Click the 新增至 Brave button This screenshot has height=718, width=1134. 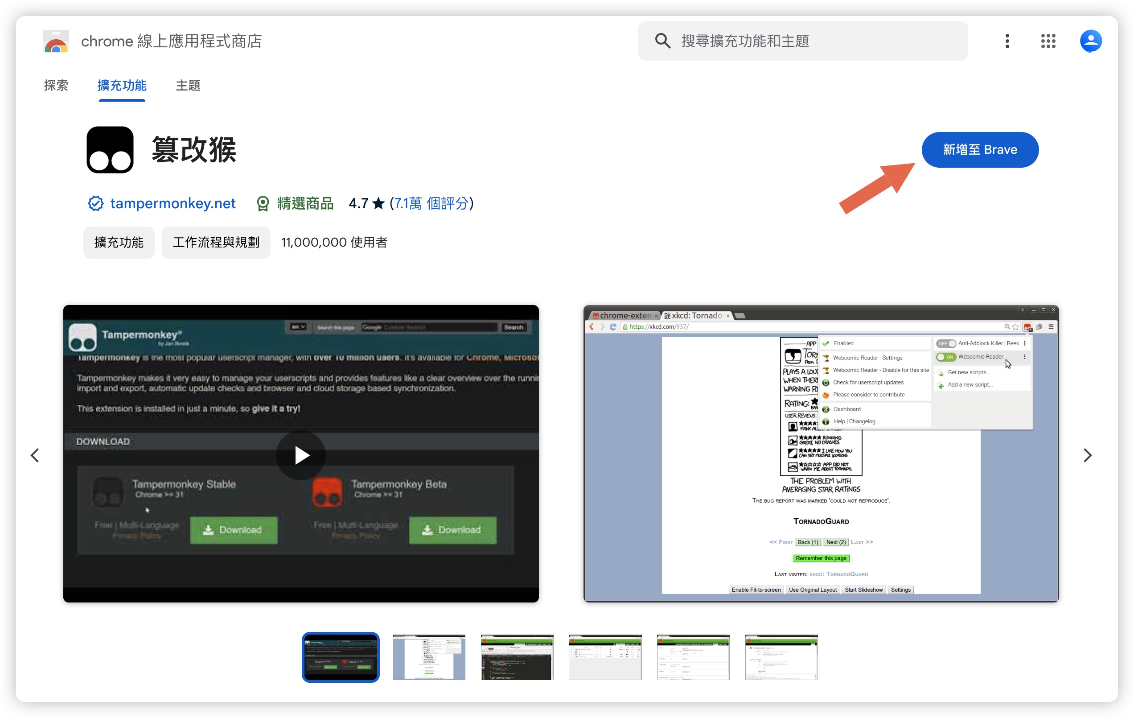pyautogui.click(x=979, y=150)
